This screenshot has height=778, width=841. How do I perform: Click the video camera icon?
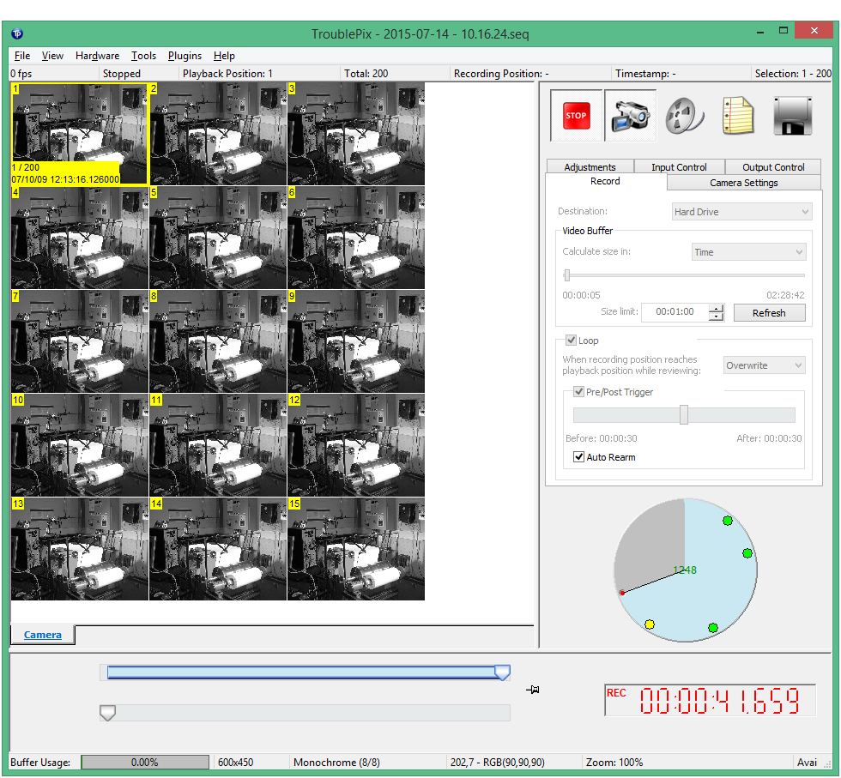coord(630,115)
